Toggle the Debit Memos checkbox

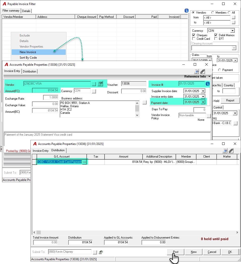click(216, 35)
